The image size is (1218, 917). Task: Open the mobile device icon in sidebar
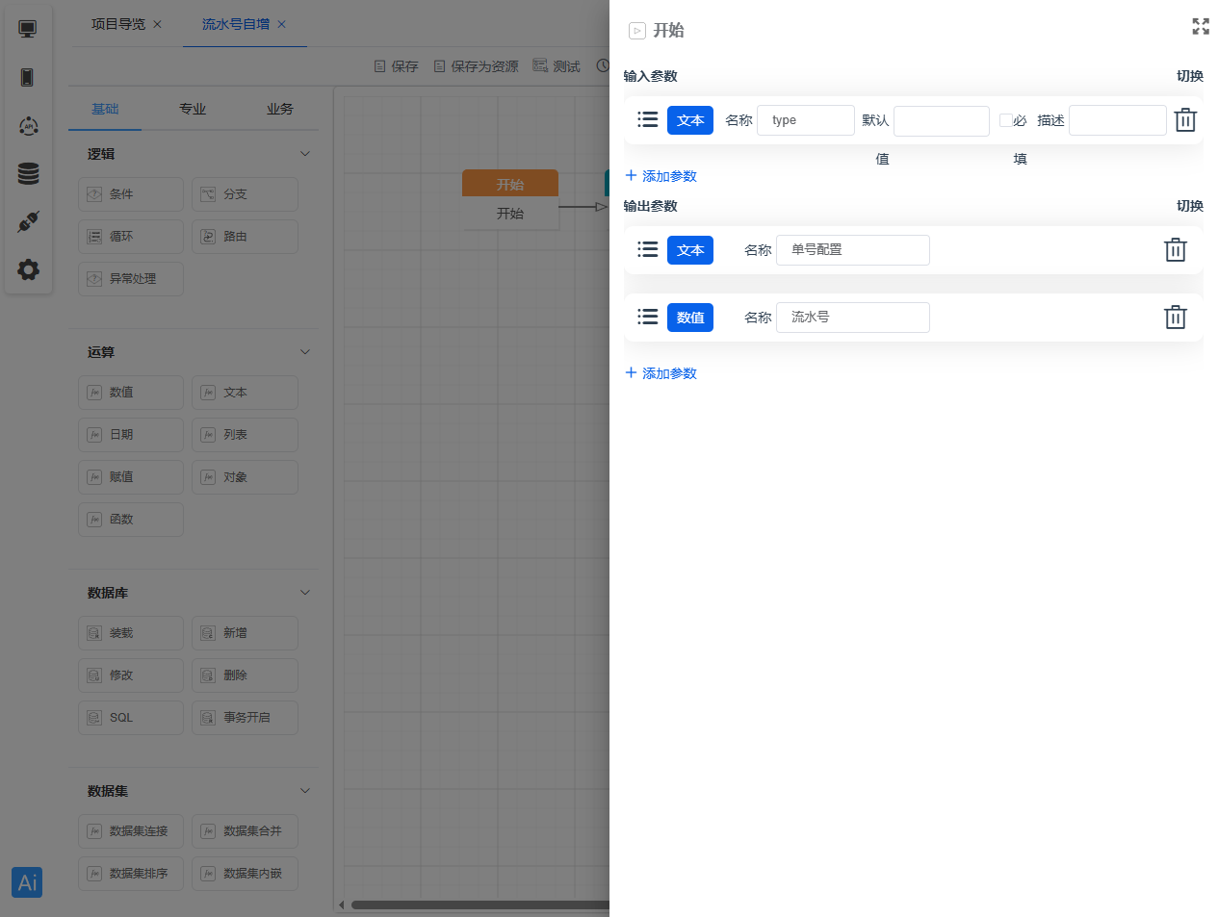pos(28,77)
